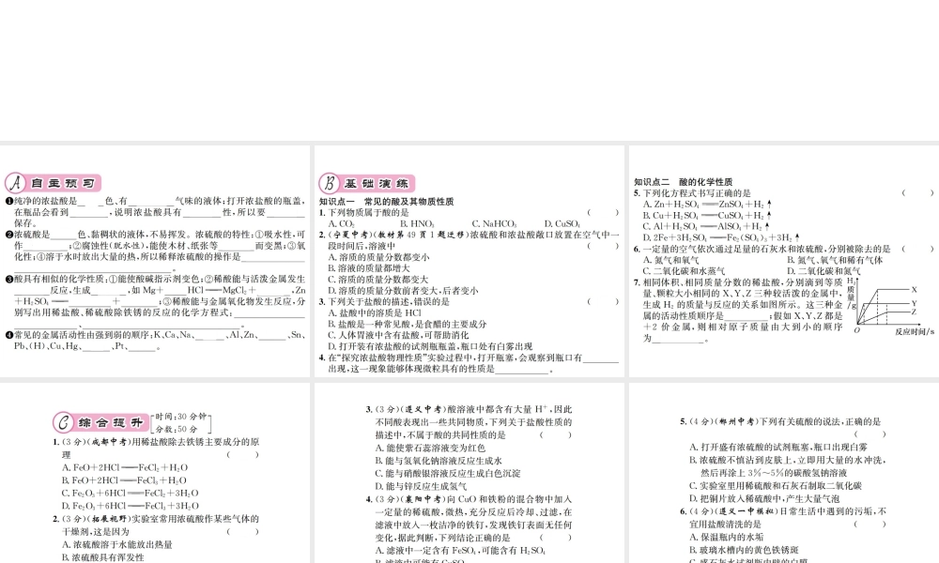This screenshot has width=939, height=563.
Task: Click equation A. Zn+H₂SO₄══ZnSO₄+H₂↑
Action: (707, 204)
